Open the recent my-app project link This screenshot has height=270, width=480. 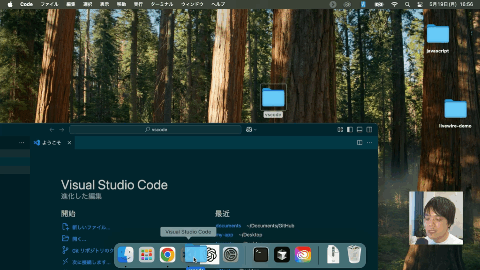224,234
